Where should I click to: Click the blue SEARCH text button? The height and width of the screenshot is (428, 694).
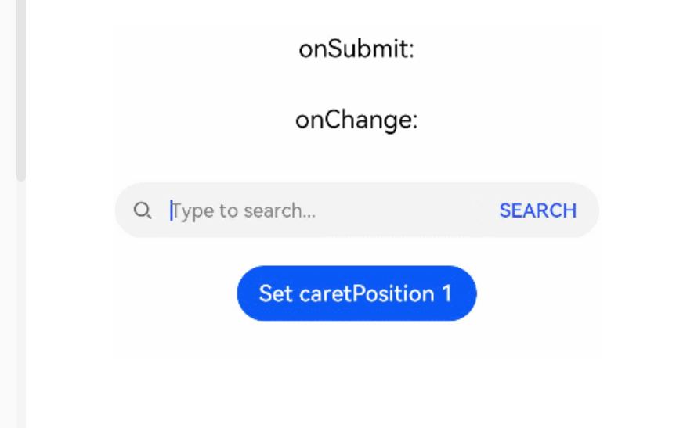point(538,210)
